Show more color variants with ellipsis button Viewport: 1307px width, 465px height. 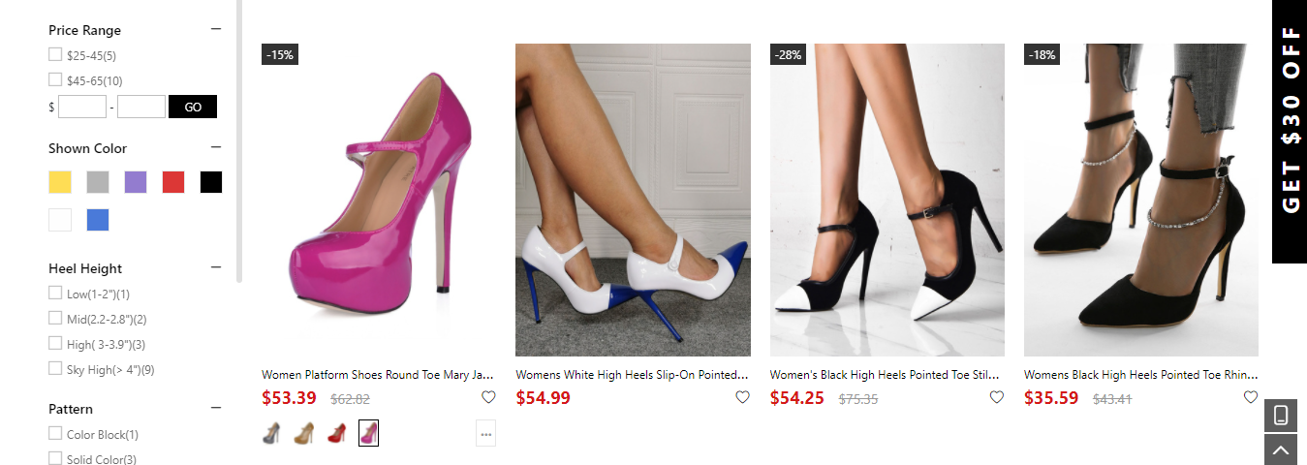(485, 434)
